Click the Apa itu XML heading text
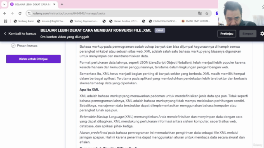 [89, 90]
